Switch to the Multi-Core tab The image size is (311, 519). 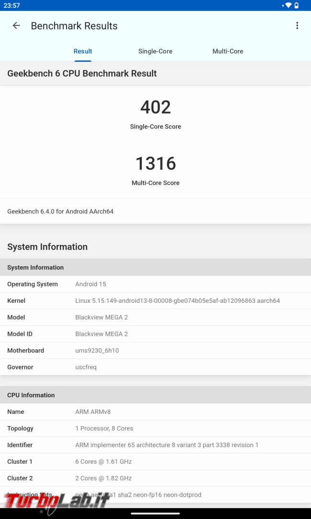(x=228, y=51)
